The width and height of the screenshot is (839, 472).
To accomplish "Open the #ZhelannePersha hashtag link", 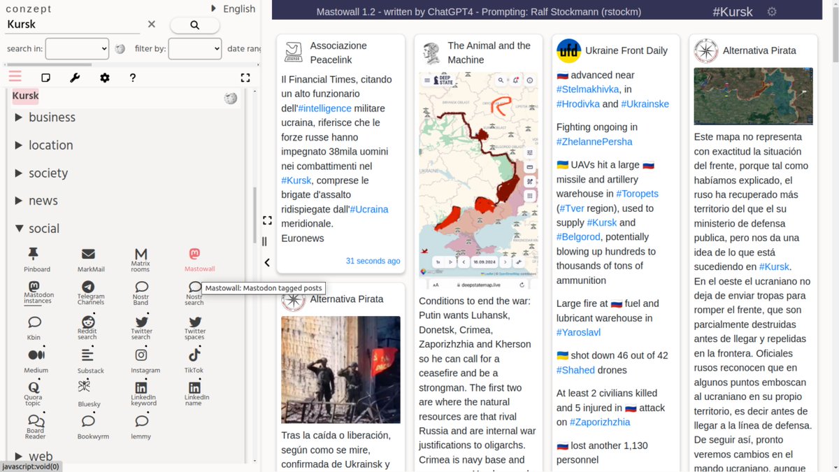I will (x=594, y=142).
